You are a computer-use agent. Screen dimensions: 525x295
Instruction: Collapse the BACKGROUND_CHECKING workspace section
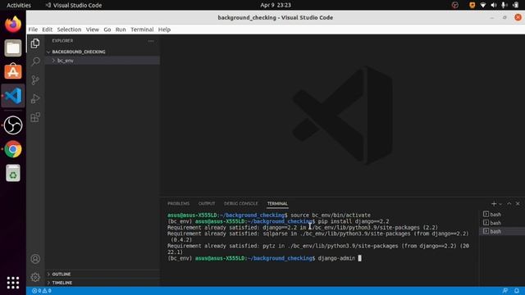click(103, 52)
